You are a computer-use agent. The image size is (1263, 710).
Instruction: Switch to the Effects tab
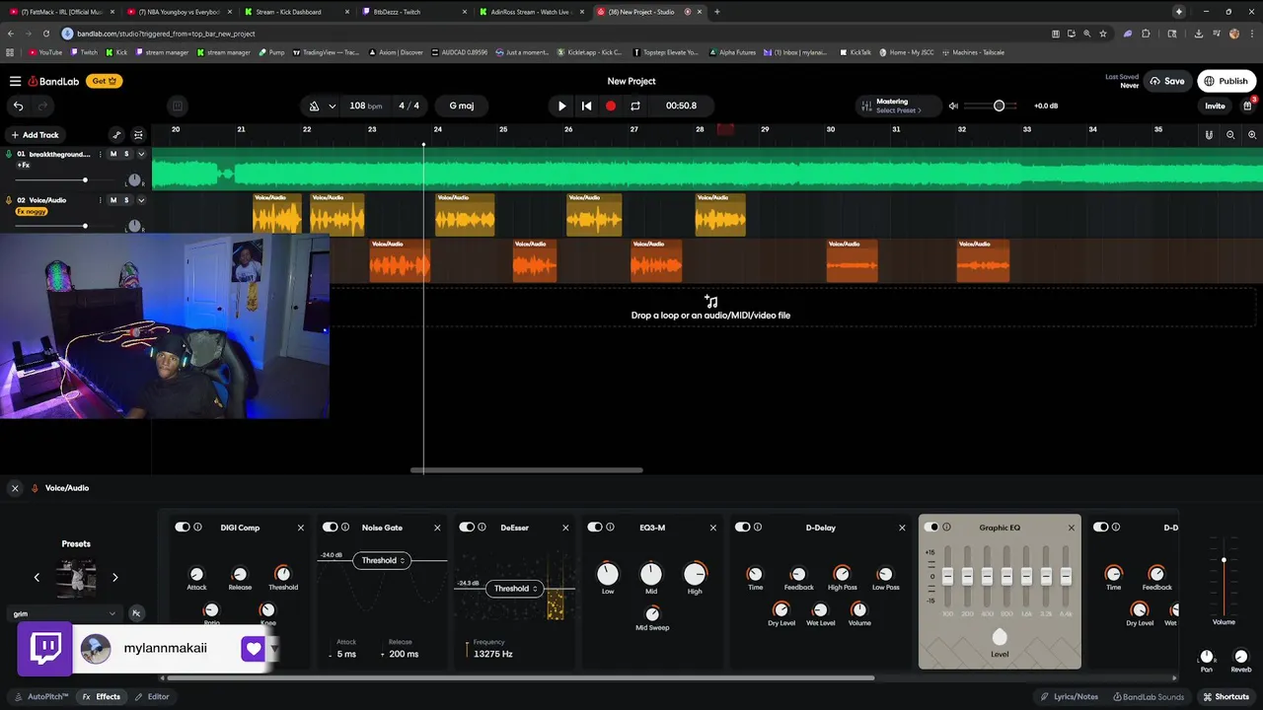(102, 697)
